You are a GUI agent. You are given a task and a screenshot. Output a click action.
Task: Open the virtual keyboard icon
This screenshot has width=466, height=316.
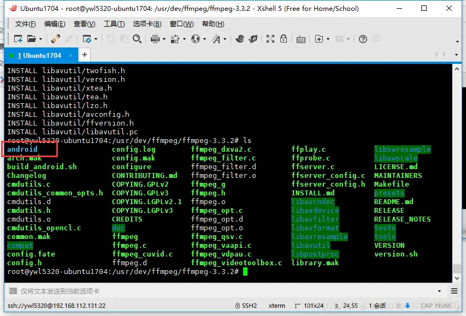[x=301, y=39]
